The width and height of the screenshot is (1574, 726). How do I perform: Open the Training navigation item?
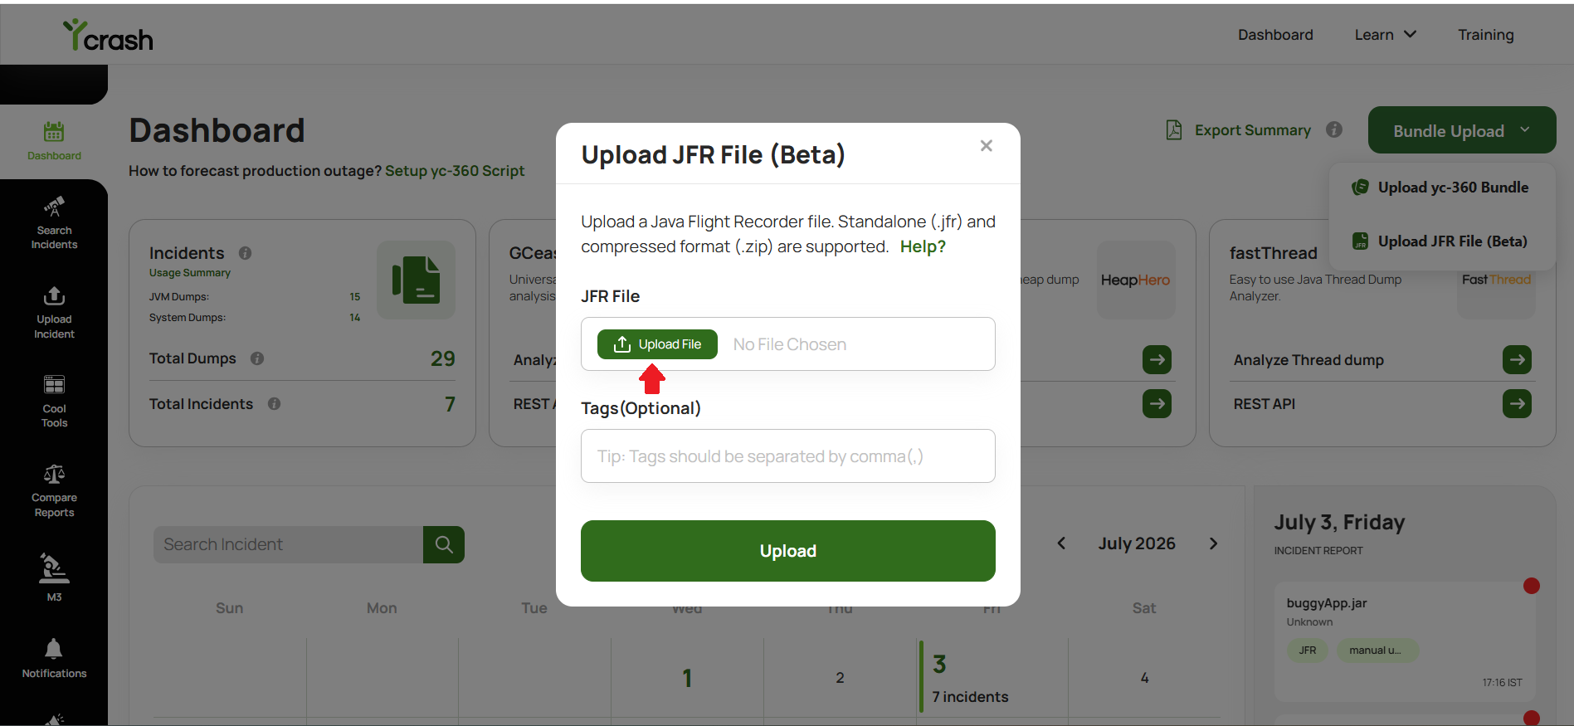tap(1486, 35)
